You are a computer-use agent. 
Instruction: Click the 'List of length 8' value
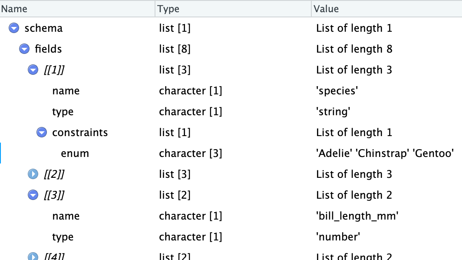click(x=354, y=49)
